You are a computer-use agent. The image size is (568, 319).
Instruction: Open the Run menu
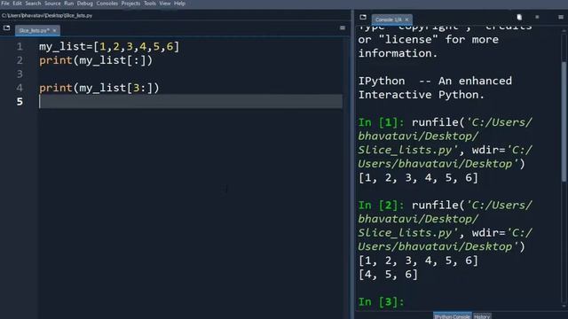[69, 4]
